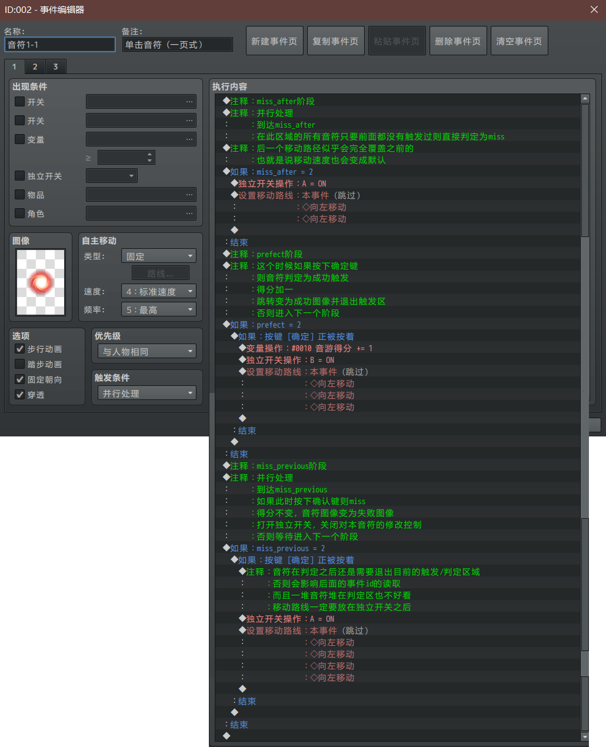Screen dimensions: 606x747
Task: Check the 踏步动画 option
Action: (x=20, y=364)
